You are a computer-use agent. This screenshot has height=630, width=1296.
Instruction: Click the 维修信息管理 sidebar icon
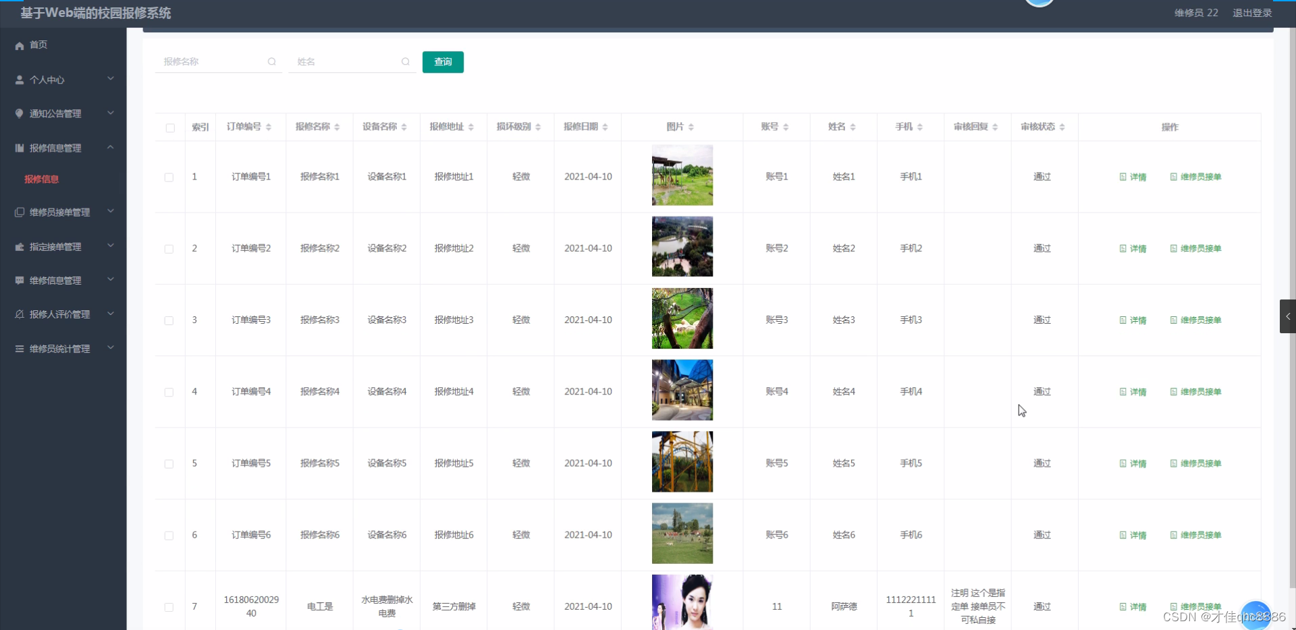(20, 281)
